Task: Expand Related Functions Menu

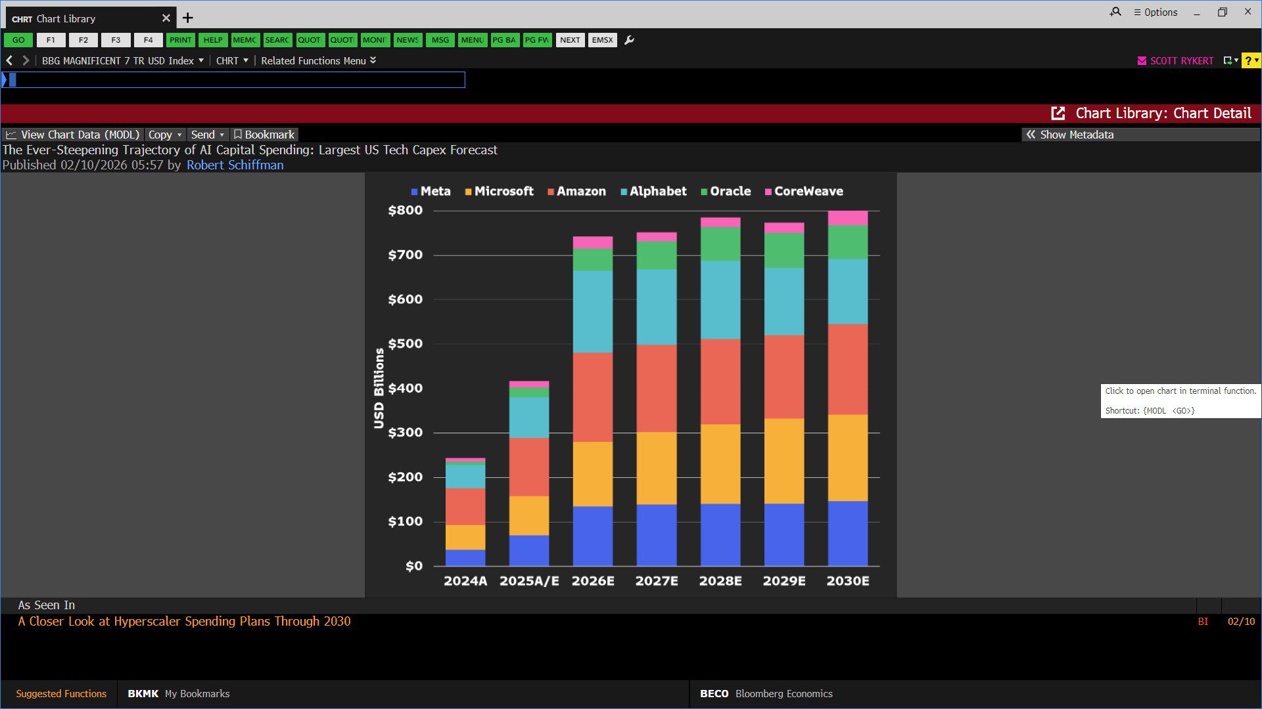Action: 318,60
